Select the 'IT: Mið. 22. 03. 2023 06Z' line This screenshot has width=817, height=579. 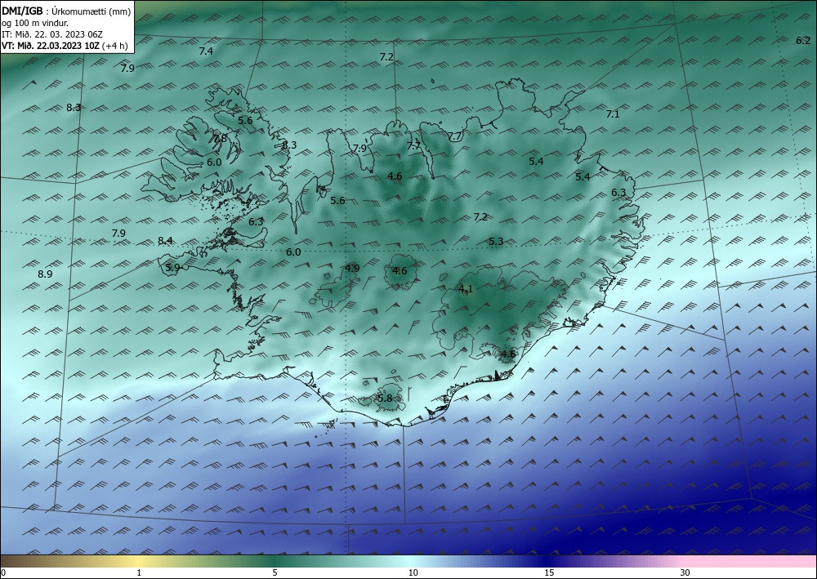click(52, 33)
